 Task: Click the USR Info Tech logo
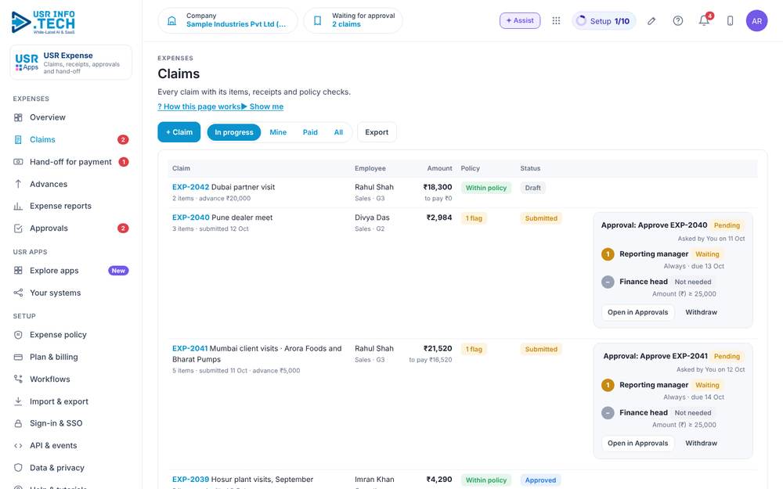(x=43, y=22)
